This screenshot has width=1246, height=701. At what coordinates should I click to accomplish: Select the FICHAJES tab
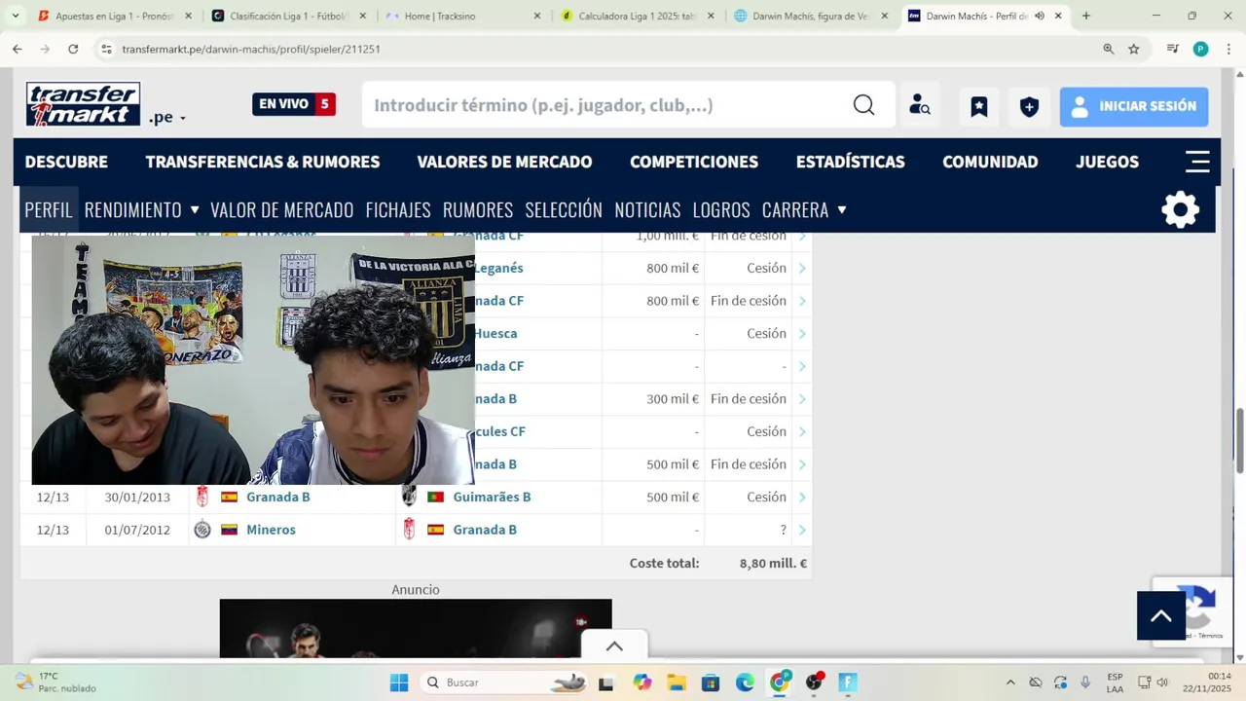pyautogui.click(x=398, y=209)
